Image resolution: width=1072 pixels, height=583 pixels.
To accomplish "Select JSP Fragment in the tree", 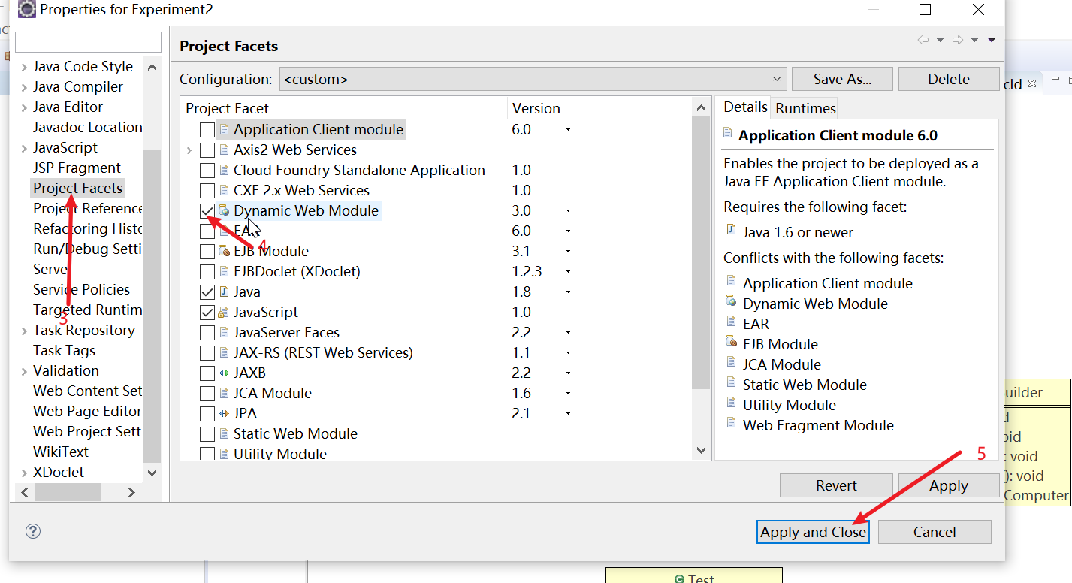I will click(77, 168).
